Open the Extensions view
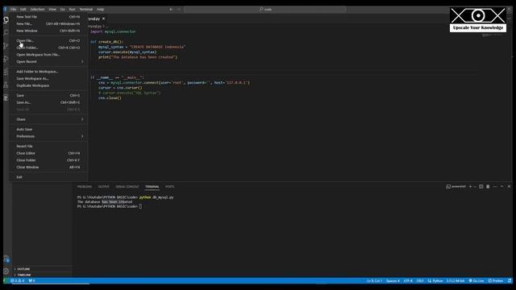The height and width of the screenshot is (290, 516). 6,72
